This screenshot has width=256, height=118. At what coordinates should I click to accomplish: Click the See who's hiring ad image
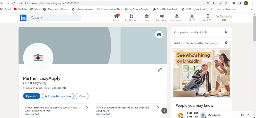(x=202, y=73)
